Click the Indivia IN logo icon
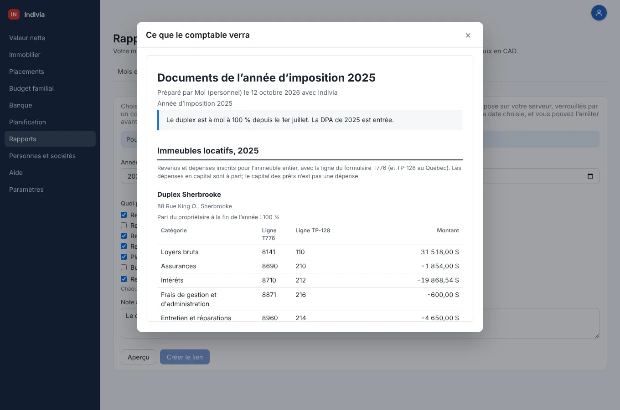 (14, 15)
